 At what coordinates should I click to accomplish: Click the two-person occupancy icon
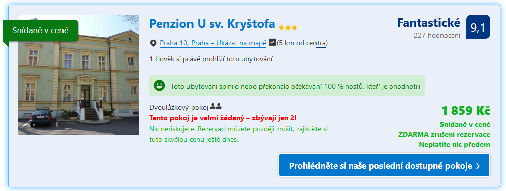pos(216,106)
